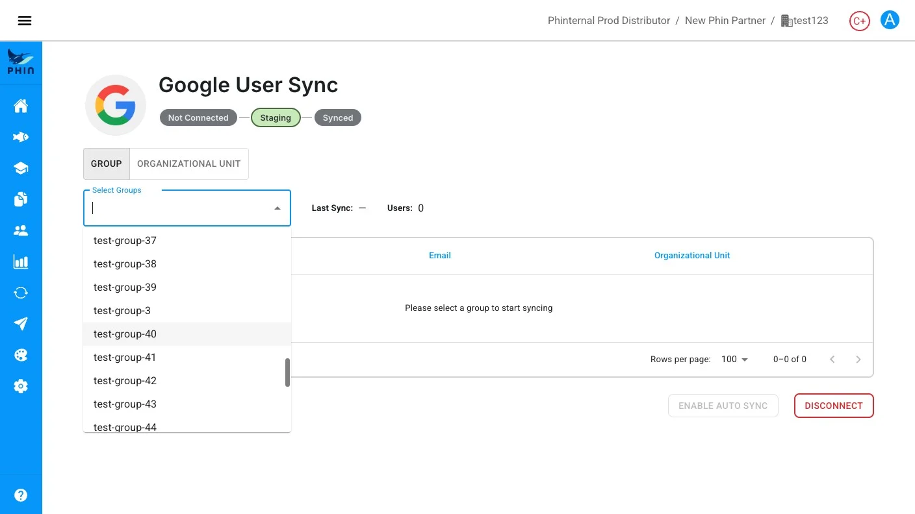Screen dimensions: 915x514
Task: Open branding via the palette icon
Action: [x=21, y=355]
